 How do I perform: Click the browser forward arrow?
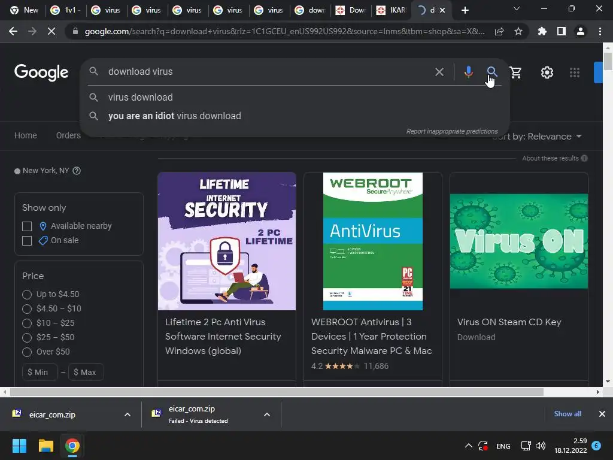pyautogui.click(x=32, y=31)
